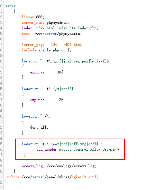Select 'server_name' directive keyword
Screen dimensions: 165x190
pyautogui.click(x=33, y=23)
